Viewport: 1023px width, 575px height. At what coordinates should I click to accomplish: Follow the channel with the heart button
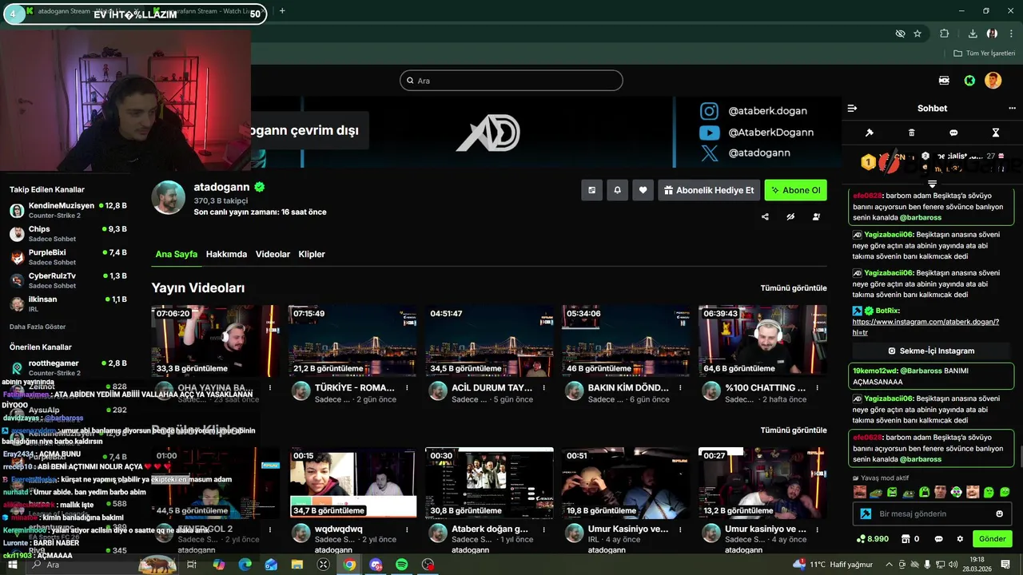[x=643, y=190]
